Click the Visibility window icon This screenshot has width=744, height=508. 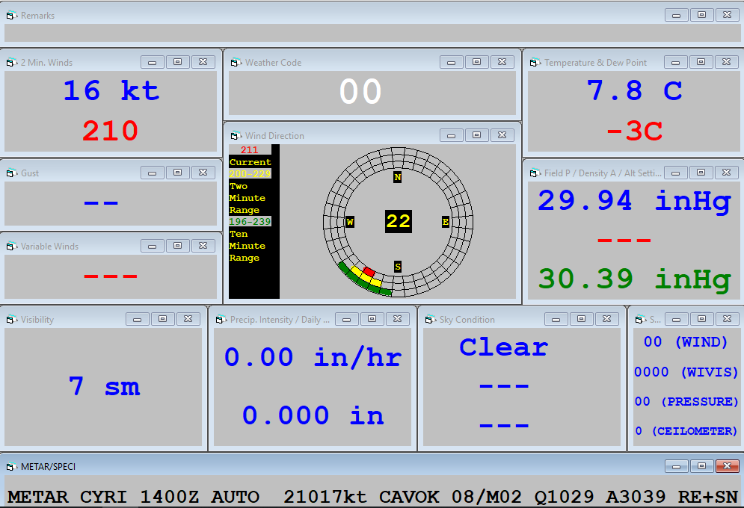pyautogui.click(x=12, y=320)
